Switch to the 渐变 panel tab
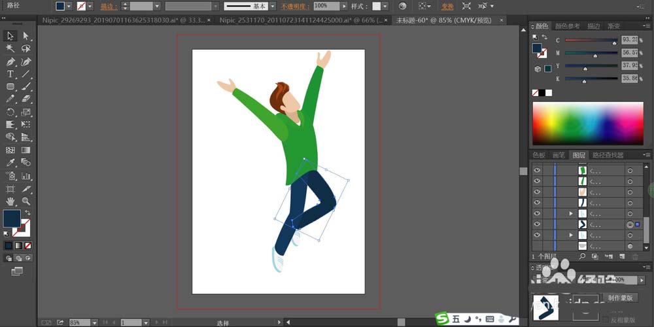Screen dimensions: 654x327 613,26
